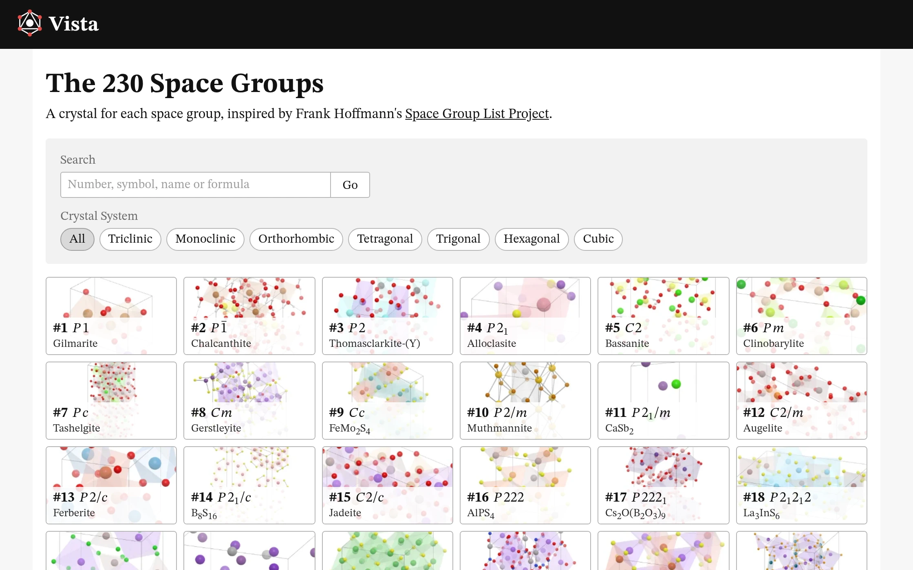Filter by Trigonal crystal system
Viewport: 913px width, 570px height.
459,239
